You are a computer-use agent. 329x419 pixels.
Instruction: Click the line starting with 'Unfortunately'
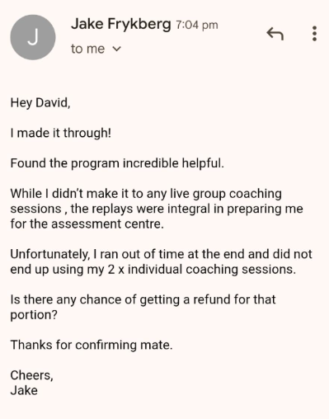161,254
